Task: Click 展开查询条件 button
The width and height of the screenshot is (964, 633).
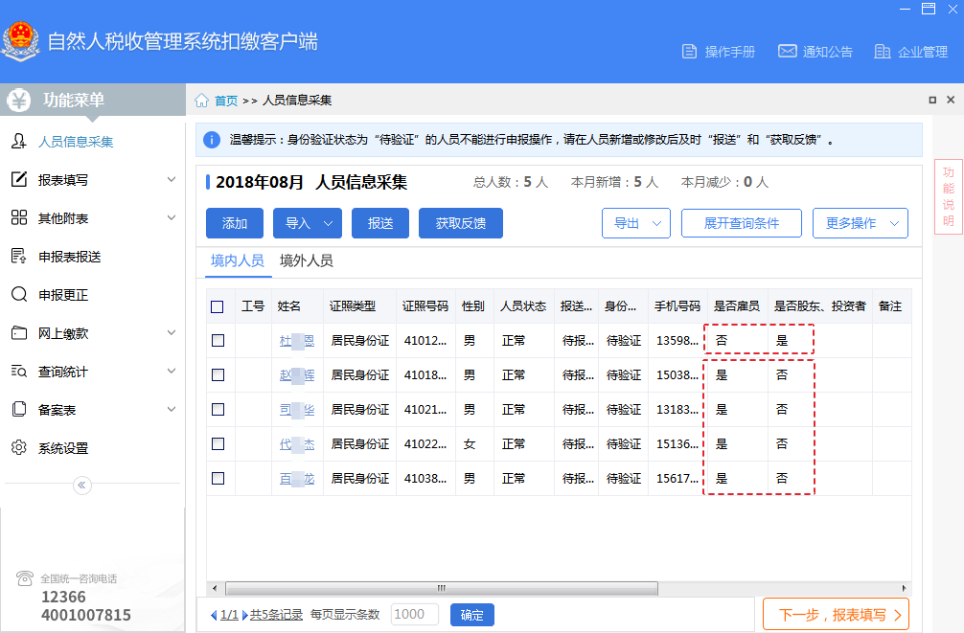Action: pos(742,223)
